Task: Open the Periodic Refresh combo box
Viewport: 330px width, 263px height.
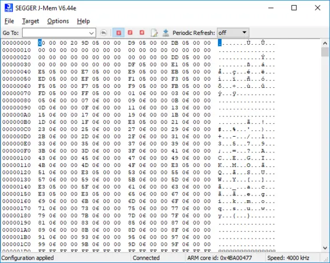Action: click(233, 33)
